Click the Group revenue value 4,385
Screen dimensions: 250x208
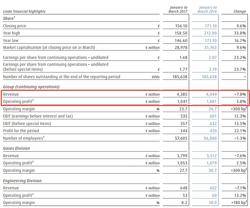point(182,94)
